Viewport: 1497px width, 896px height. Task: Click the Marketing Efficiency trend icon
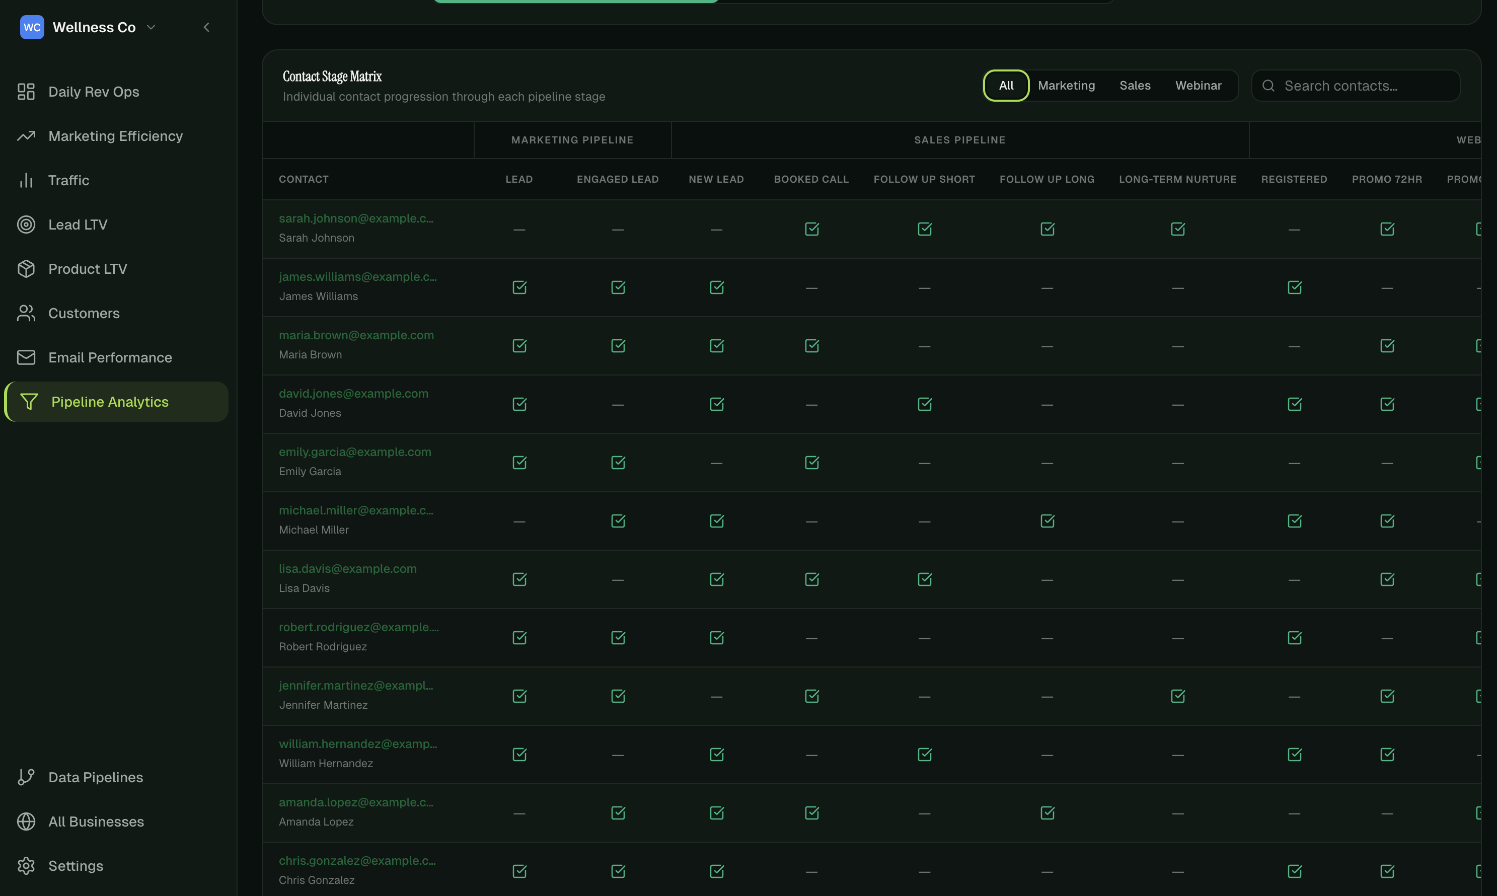26,136
